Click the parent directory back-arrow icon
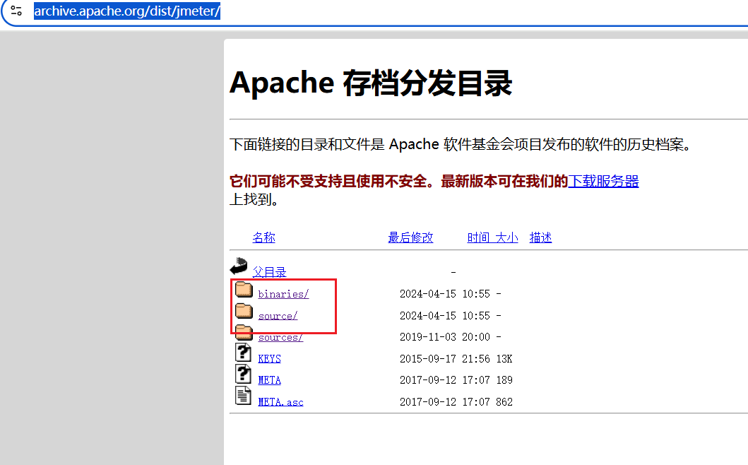The width and height of the screenshot is (748, 465). [239, 267]
